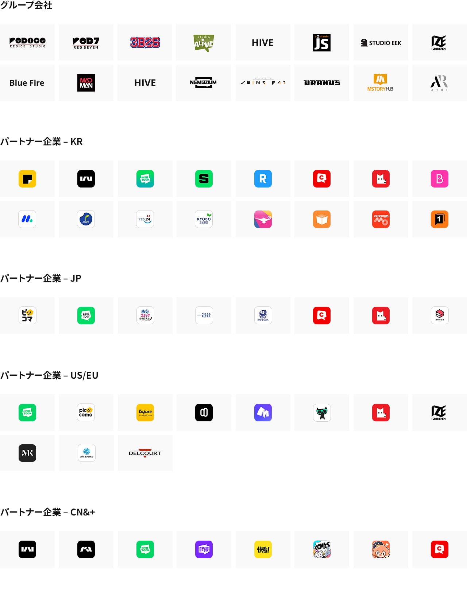
Task: Select the red cat icon in JP partners
Action: [381, 316]
